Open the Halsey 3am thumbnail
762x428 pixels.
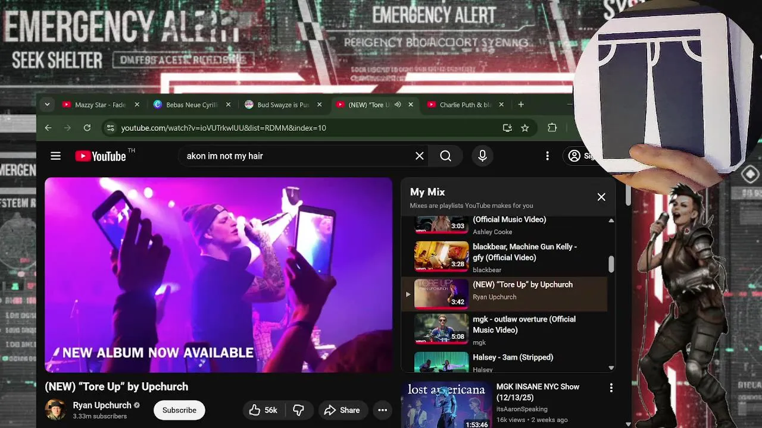point(441,362)
